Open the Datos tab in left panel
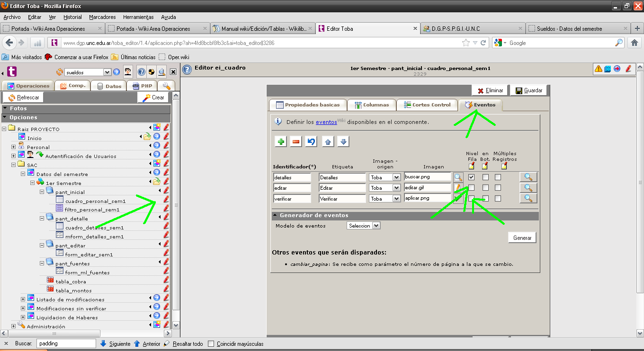644x351 pixels. click(x=109, y=86)
